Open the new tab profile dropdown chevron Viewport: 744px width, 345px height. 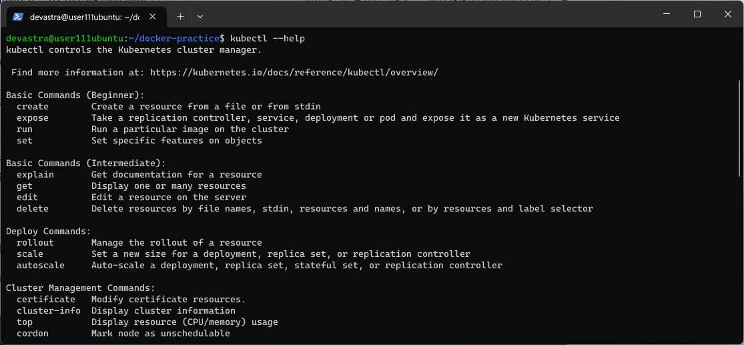200,17
